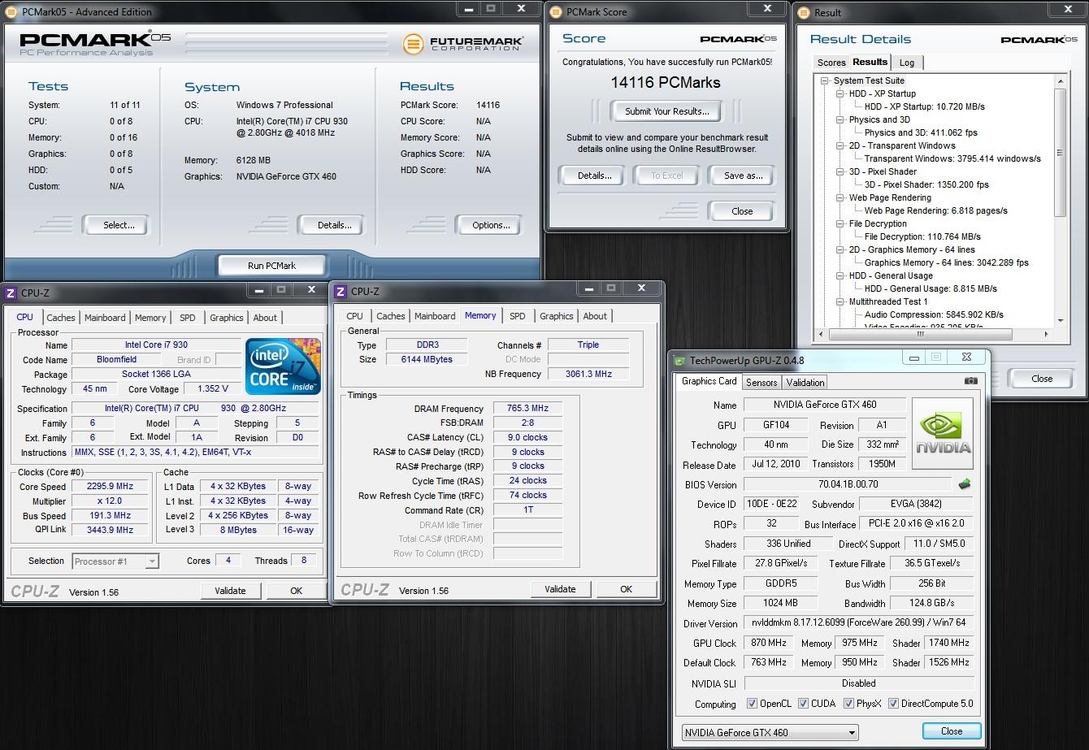The image size is (1089, 750).
Task: Toggle the CUDA checkbox in GPU-Z
Action: pyautogui.click(x=803, y=704)
